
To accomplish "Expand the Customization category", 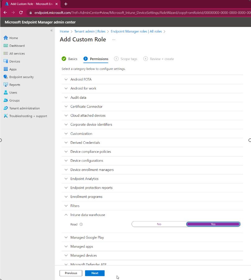I will click(x=152, y=133).
